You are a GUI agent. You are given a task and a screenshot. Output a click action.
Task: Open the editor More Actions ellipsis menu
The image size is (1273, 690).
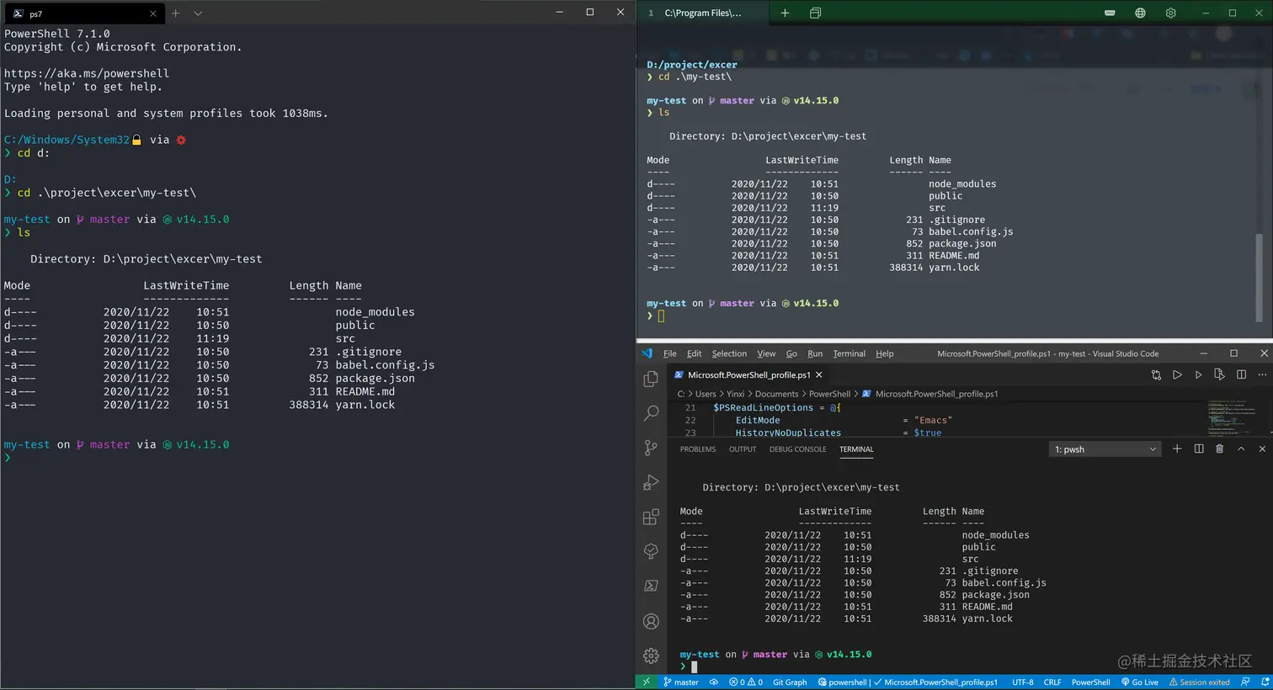[x=1261, y=375]
